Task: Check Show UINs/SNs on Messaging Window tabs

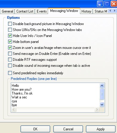Action: coord(10,30)
